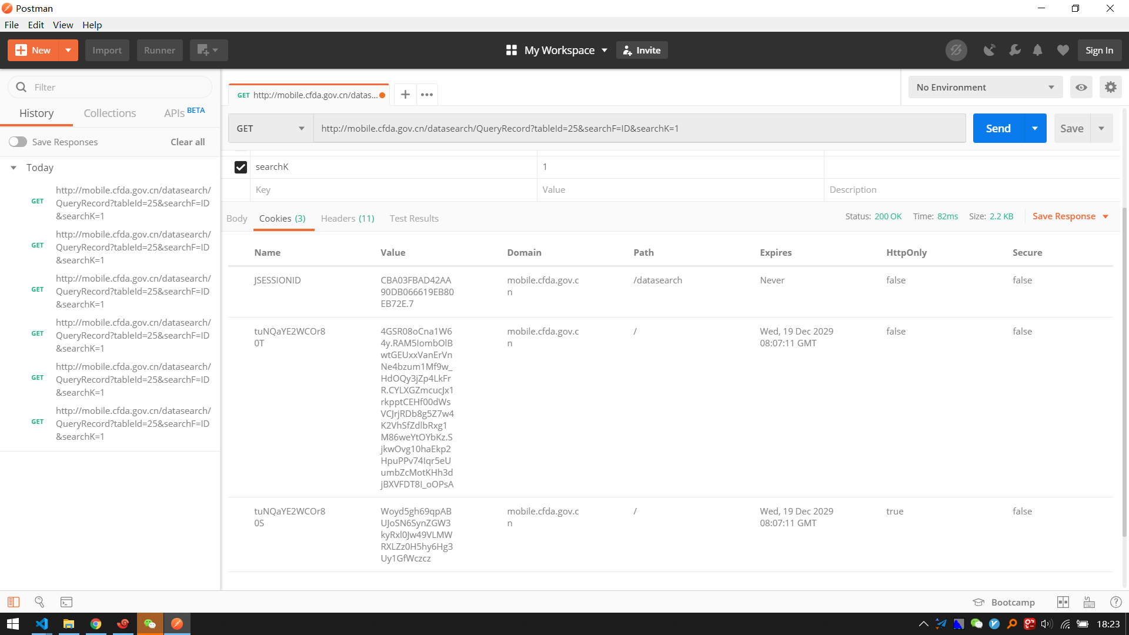1129x635 pixels.
Task: Send the request with the Send button
Action: (998, 129)
